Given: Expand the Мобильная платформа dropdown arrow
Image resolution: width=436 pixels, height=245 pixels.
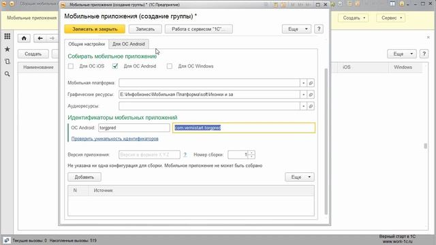Looking at the screenshot, I should (x=304, y=83).
